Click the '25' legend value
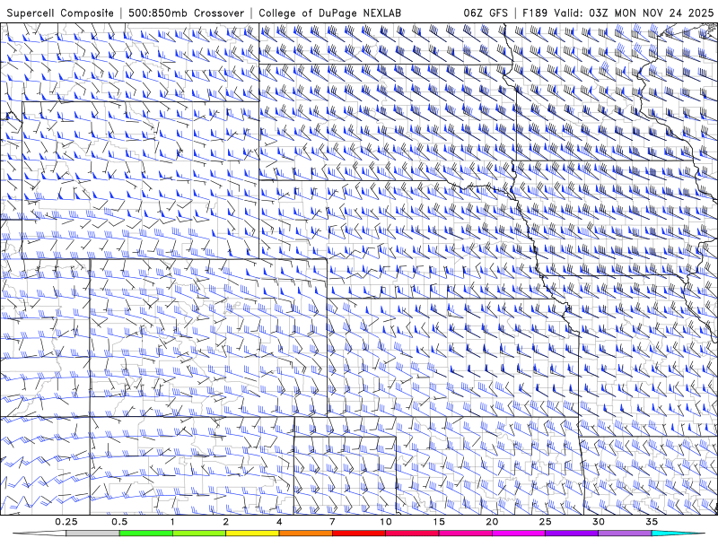Image resolution: width=718 pixels, height=538 pixels. coord(546,522)
